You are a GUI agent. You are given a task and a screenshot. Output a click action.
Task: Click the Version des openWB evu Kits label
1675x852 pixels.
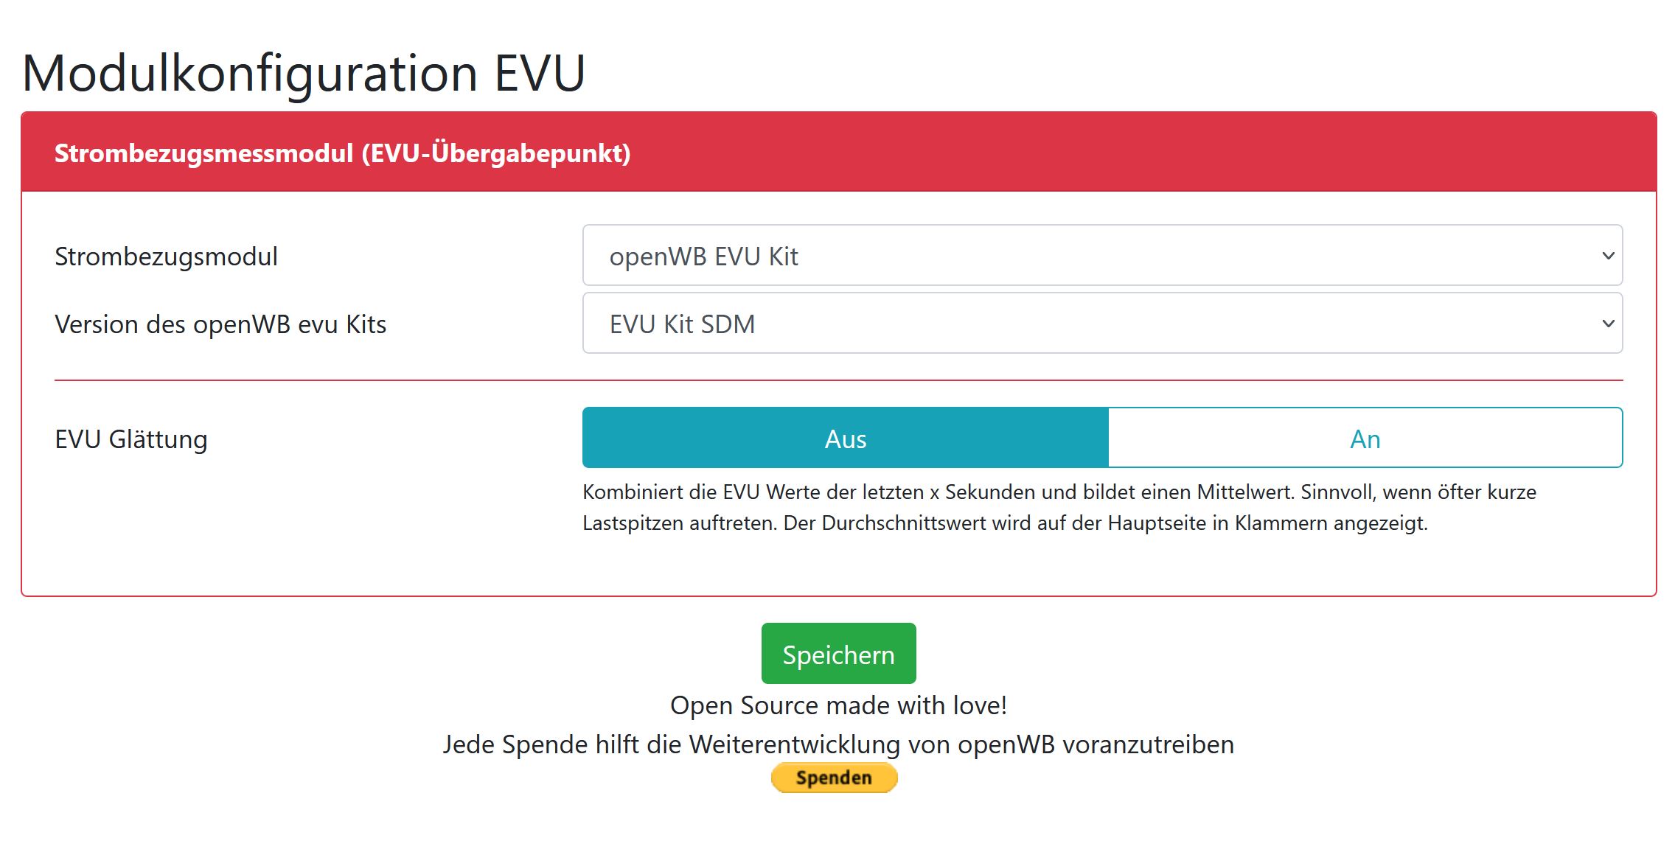[x=220, y=324]
